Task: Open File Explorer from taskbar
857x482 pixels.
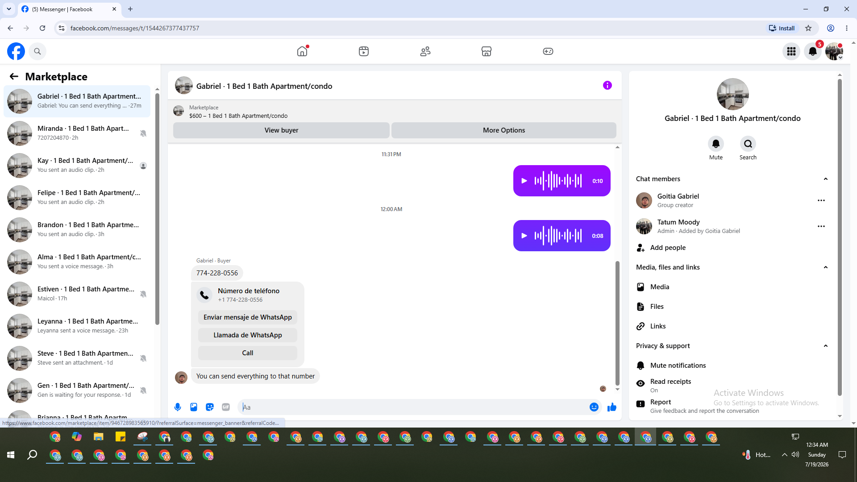Action: tap(99, 437)
